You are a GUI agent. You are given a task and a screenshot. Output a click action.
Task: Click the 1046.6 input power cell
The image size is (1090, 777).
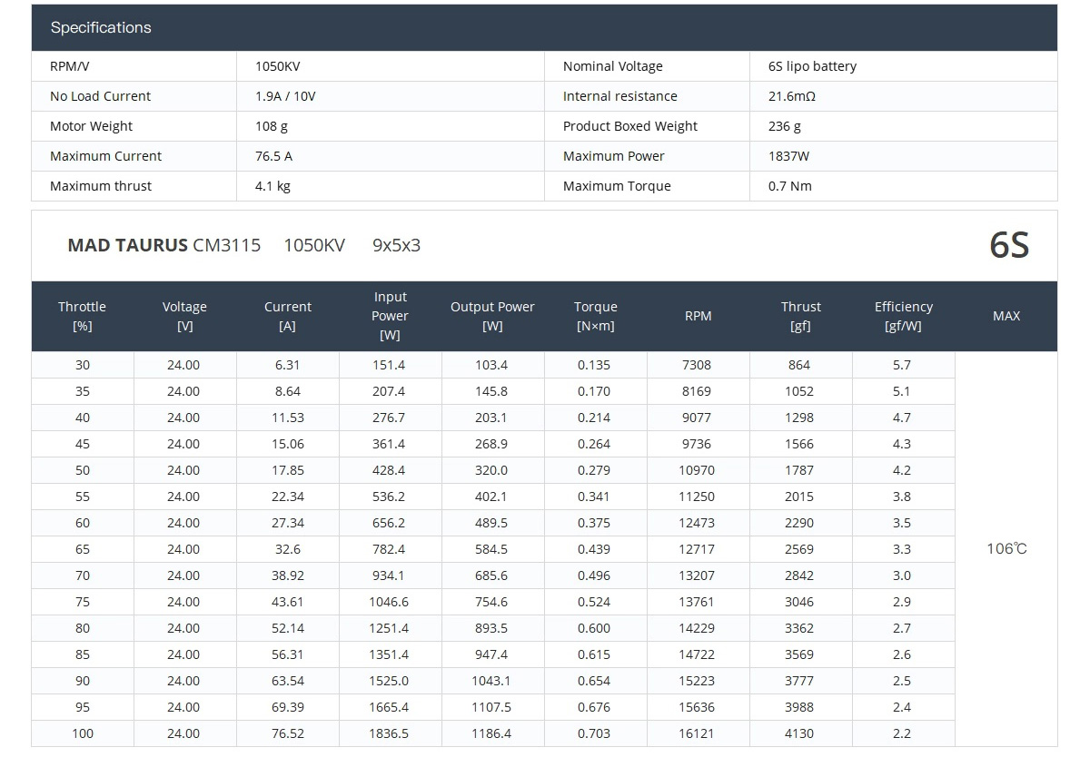[x=389, y=602]
